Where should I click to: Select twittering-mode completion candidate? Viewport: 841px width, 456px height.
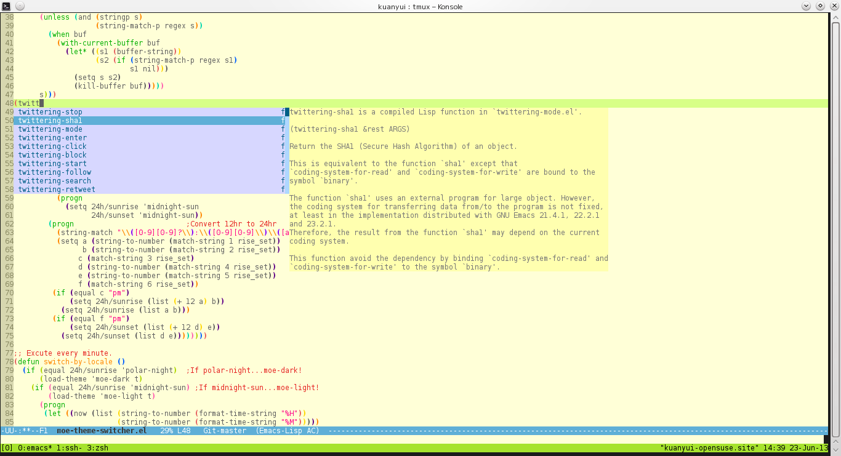[151, 129]
